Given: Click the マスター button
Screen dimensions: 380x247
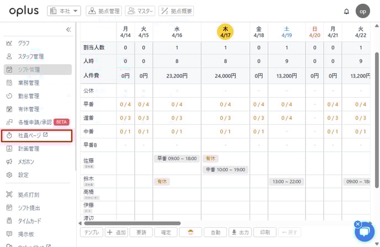Looking at the screenshot, I should click(140, 10).
